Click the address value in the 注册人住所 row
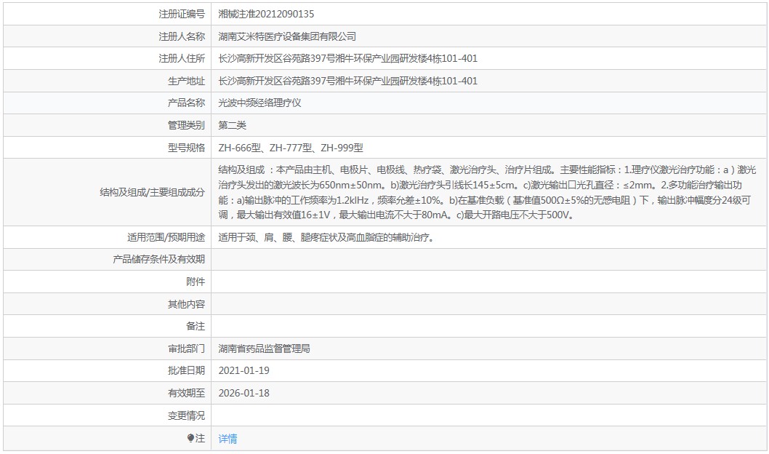This screenshot has width=769, height=454. (x=347, y=58)
